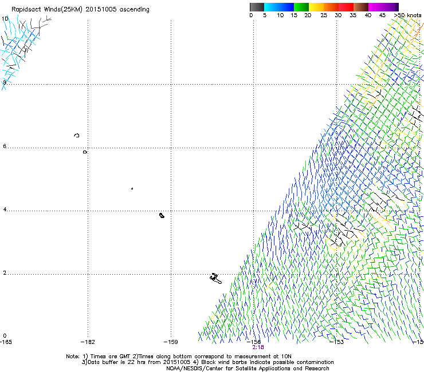Click the green 15-20 knots legend segment
Viewport: 424px width, 372px height.
[x=301, y=7]
